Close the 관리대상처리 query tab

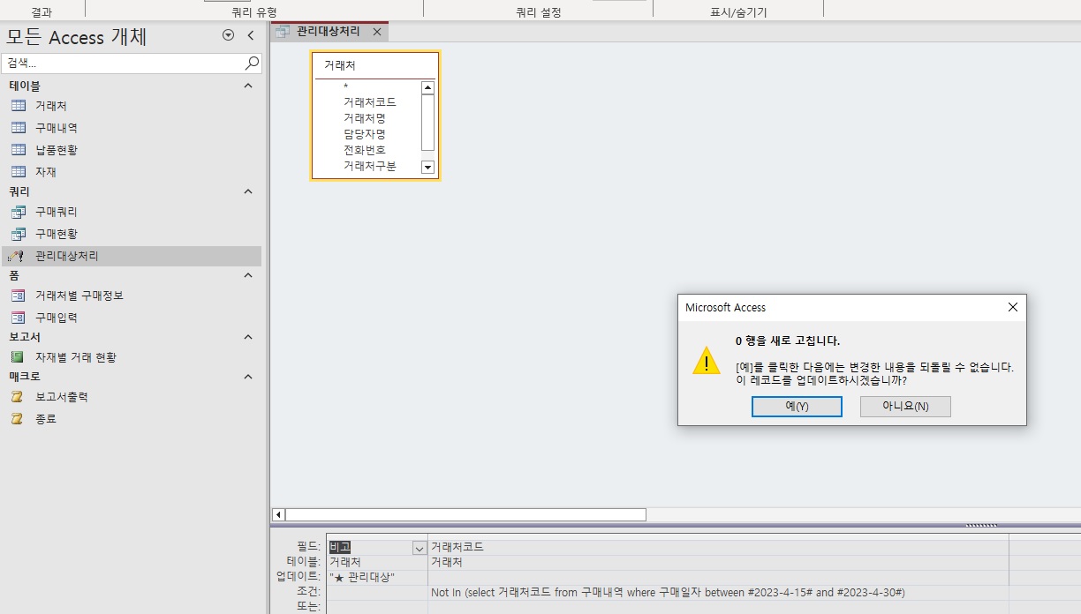click(377, 32)
